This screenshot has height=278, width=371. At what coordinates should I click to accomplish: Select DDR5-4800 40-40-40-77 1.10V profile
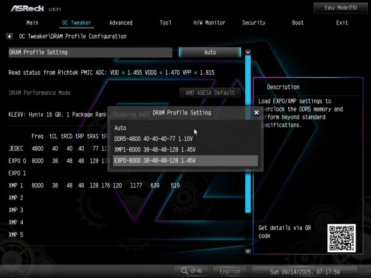click(185, 138)
